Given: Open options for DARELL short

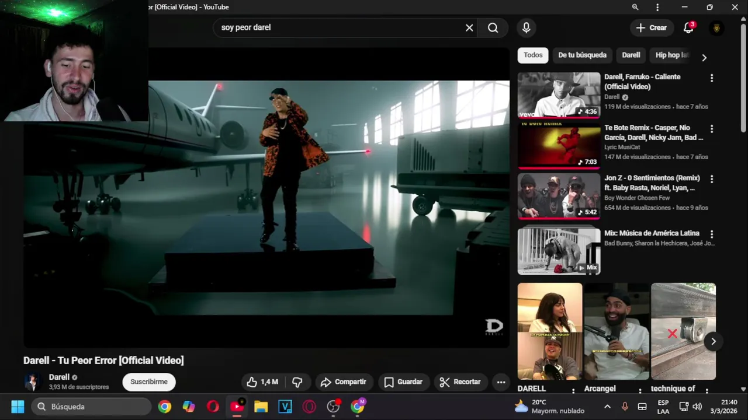Looking at the screenshot, I should click(573, 391).
